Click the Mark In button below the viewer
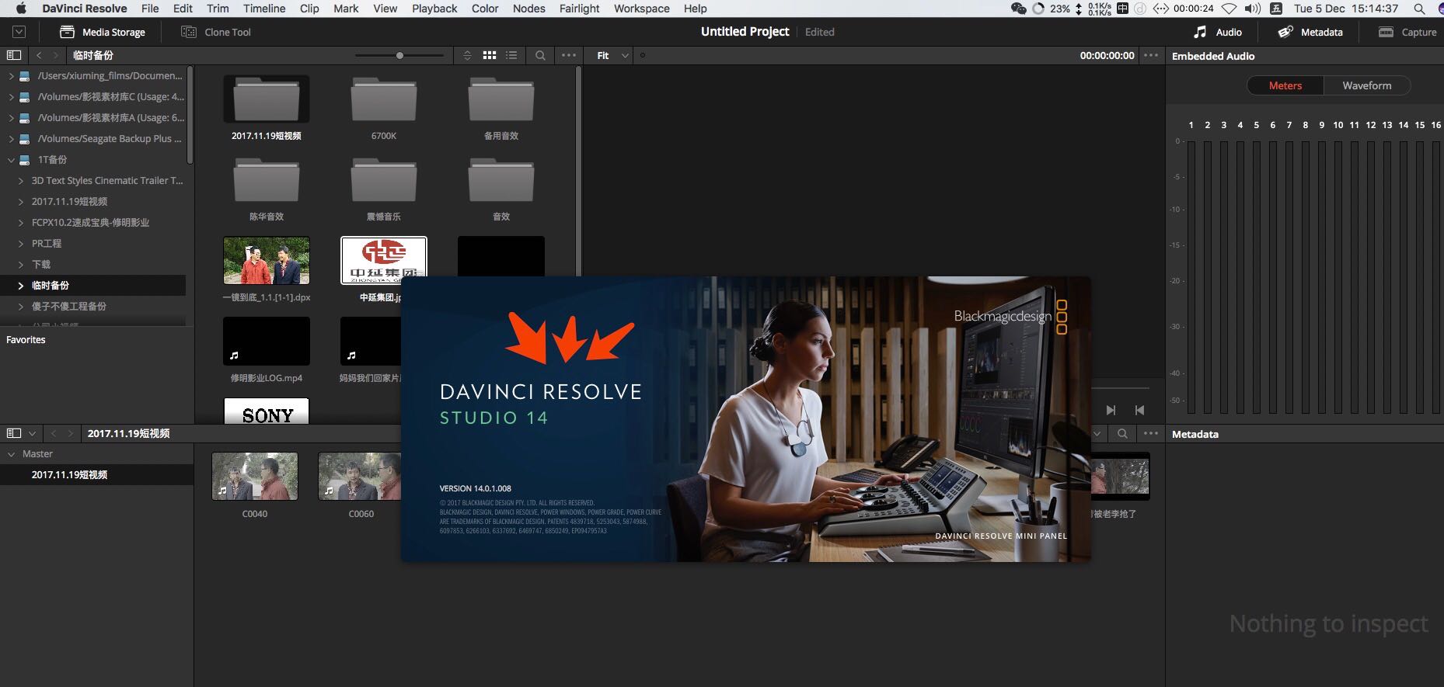The image size is (1444, 687). pos(1111,410)
